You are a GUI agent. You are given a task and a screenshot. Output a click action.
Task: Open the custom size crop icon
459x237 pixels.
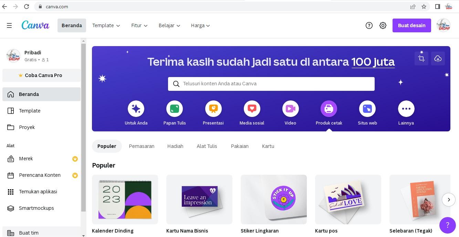point(421,58)
